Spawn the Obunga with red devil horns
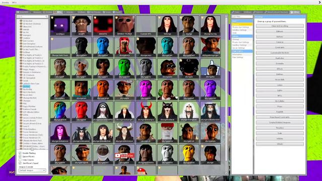Image resolution: width=322 pixels, height=181 pixels. pos(146,112)
